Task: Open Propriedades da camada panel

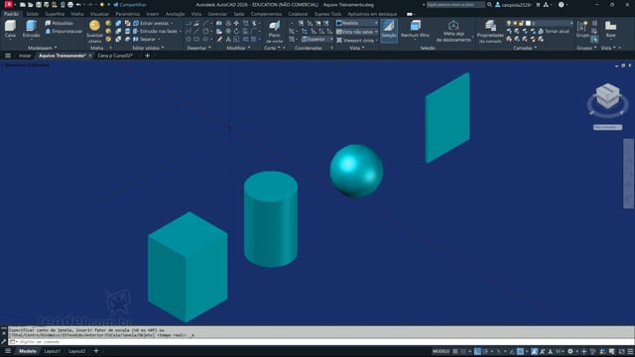Action: click(x=490, y=31)
